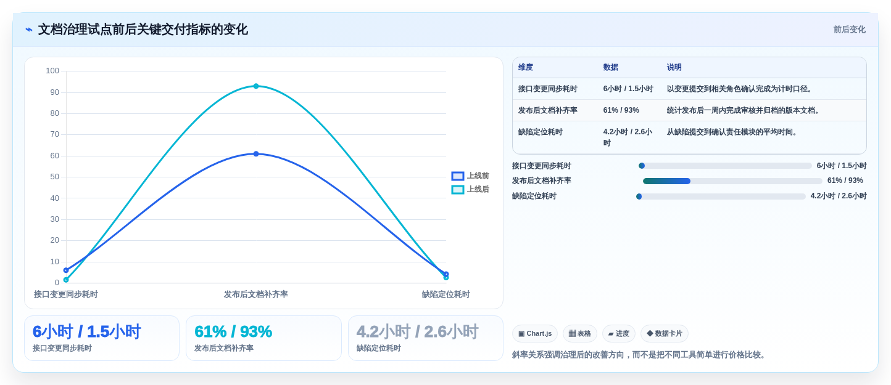Click the 维度 column header
The image size is (891, 385).
pyautogui.click(x=526, y=68)
